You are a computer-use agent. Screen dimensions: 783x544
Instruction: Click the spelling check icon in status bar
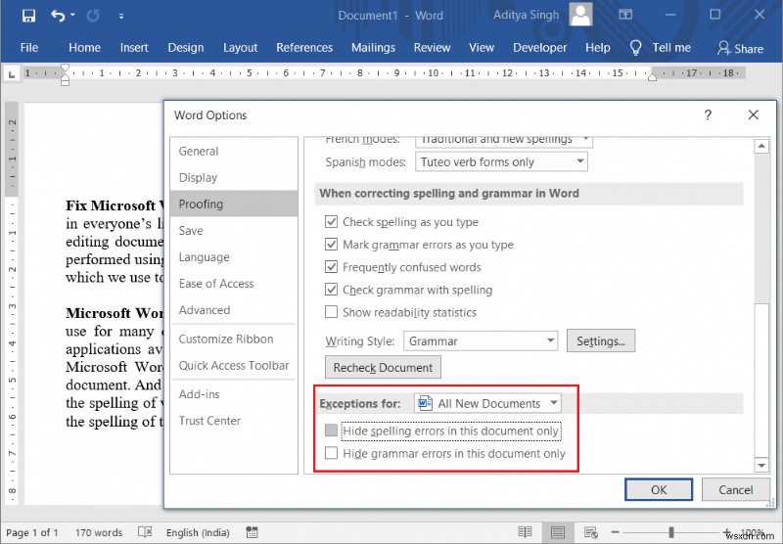click(x=145, y=532)
